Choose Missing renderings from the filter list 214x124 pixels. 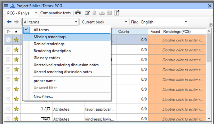click(x=50, y=37)
